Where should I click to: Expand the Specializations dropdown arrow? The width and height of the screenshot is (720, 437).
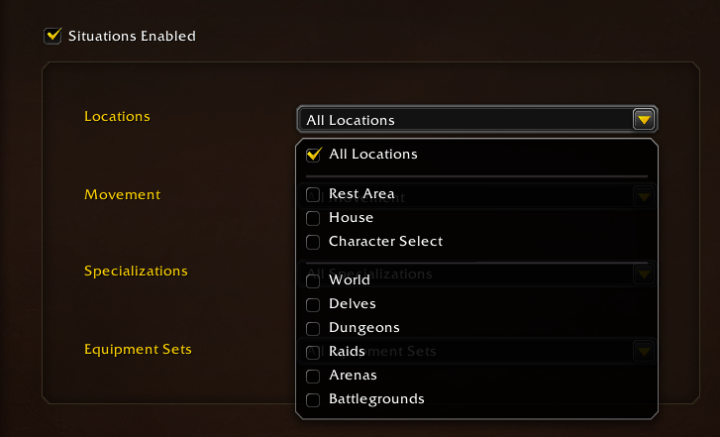tap(644, 273)
